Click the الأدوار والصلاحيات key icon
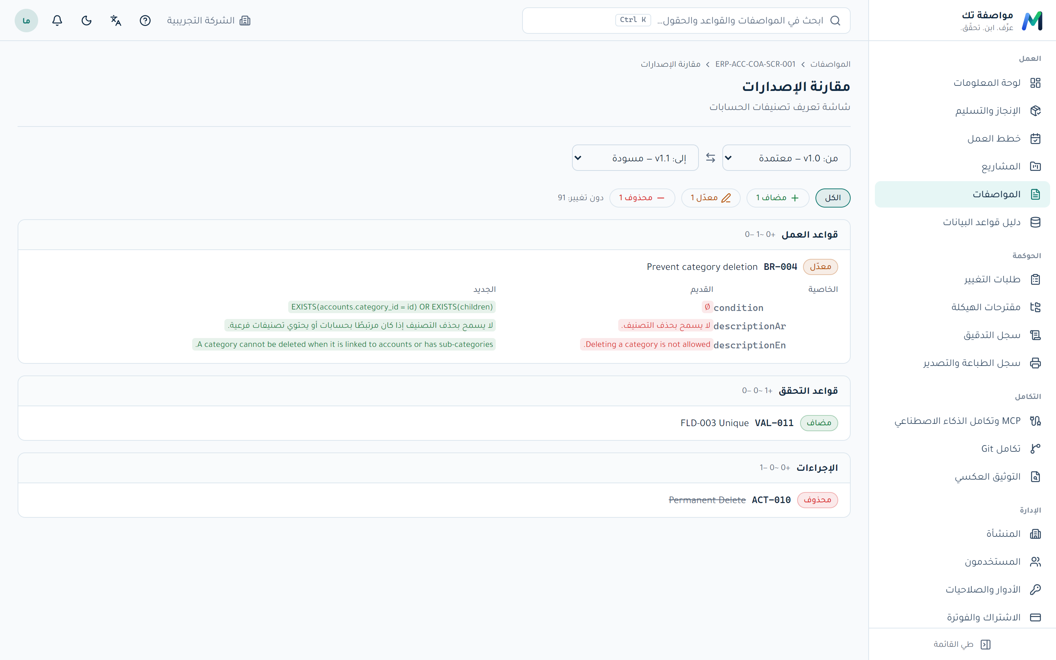This screenshot has height=660, width=1056. point(1035,590)
